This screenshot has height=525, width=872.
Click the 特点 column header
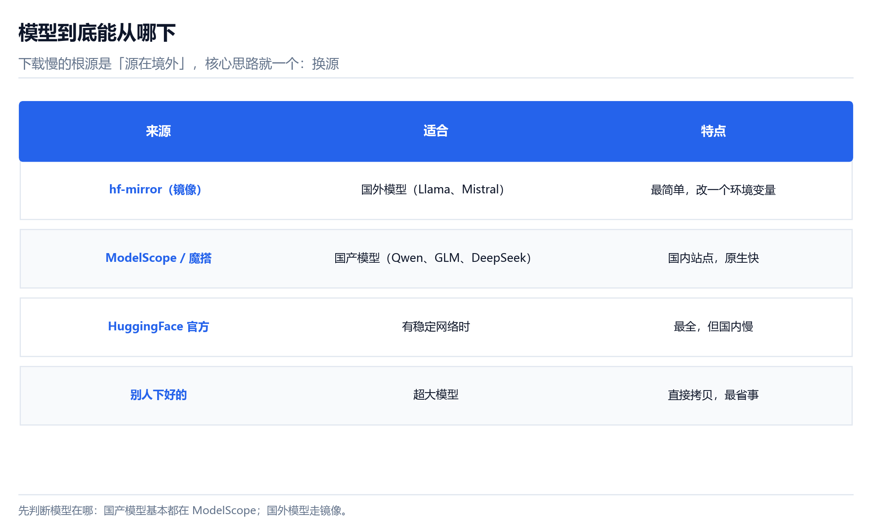713,131
